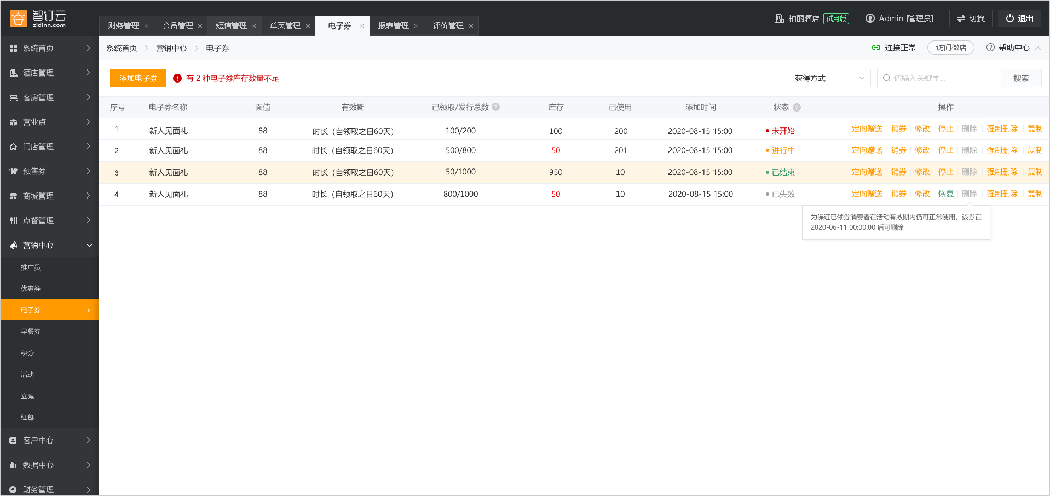Close the 短信管理 tab

[x=253, y=26]
